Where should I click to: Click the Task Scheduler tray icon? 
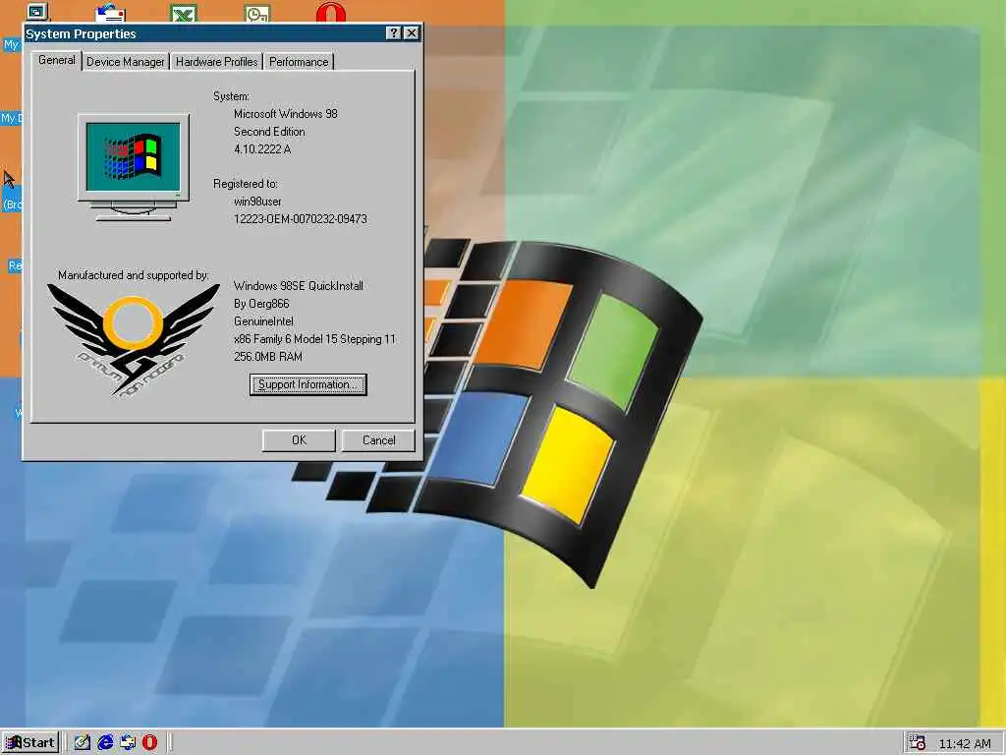[x=918, y=743]
